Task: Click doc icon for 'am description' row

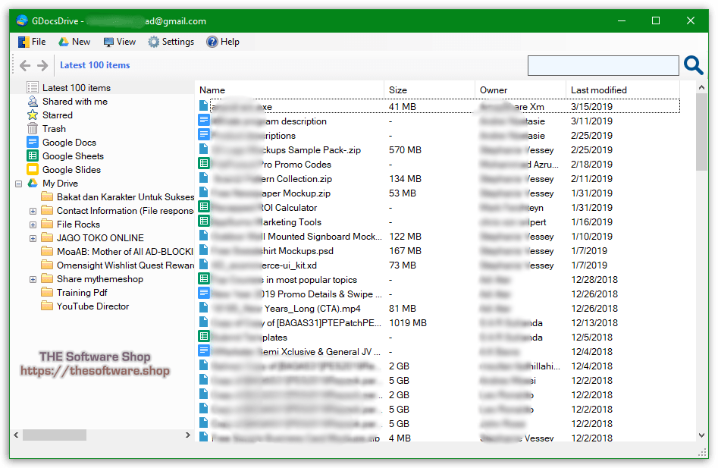Action: point(204,121)
